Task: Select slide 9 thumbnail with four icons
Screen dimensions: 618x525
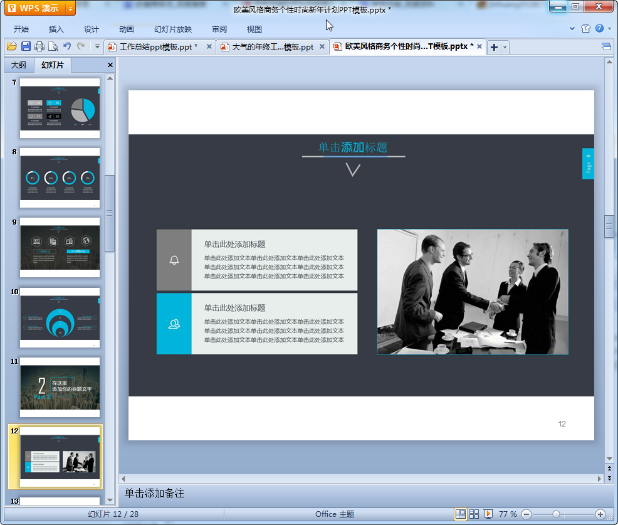Action: [60, 248]
